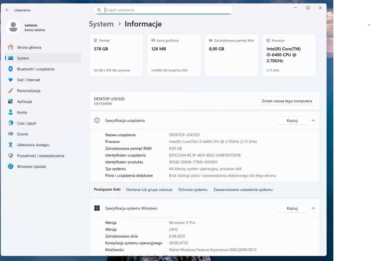Click the Strona główna home icon

[x=10, y=47]
